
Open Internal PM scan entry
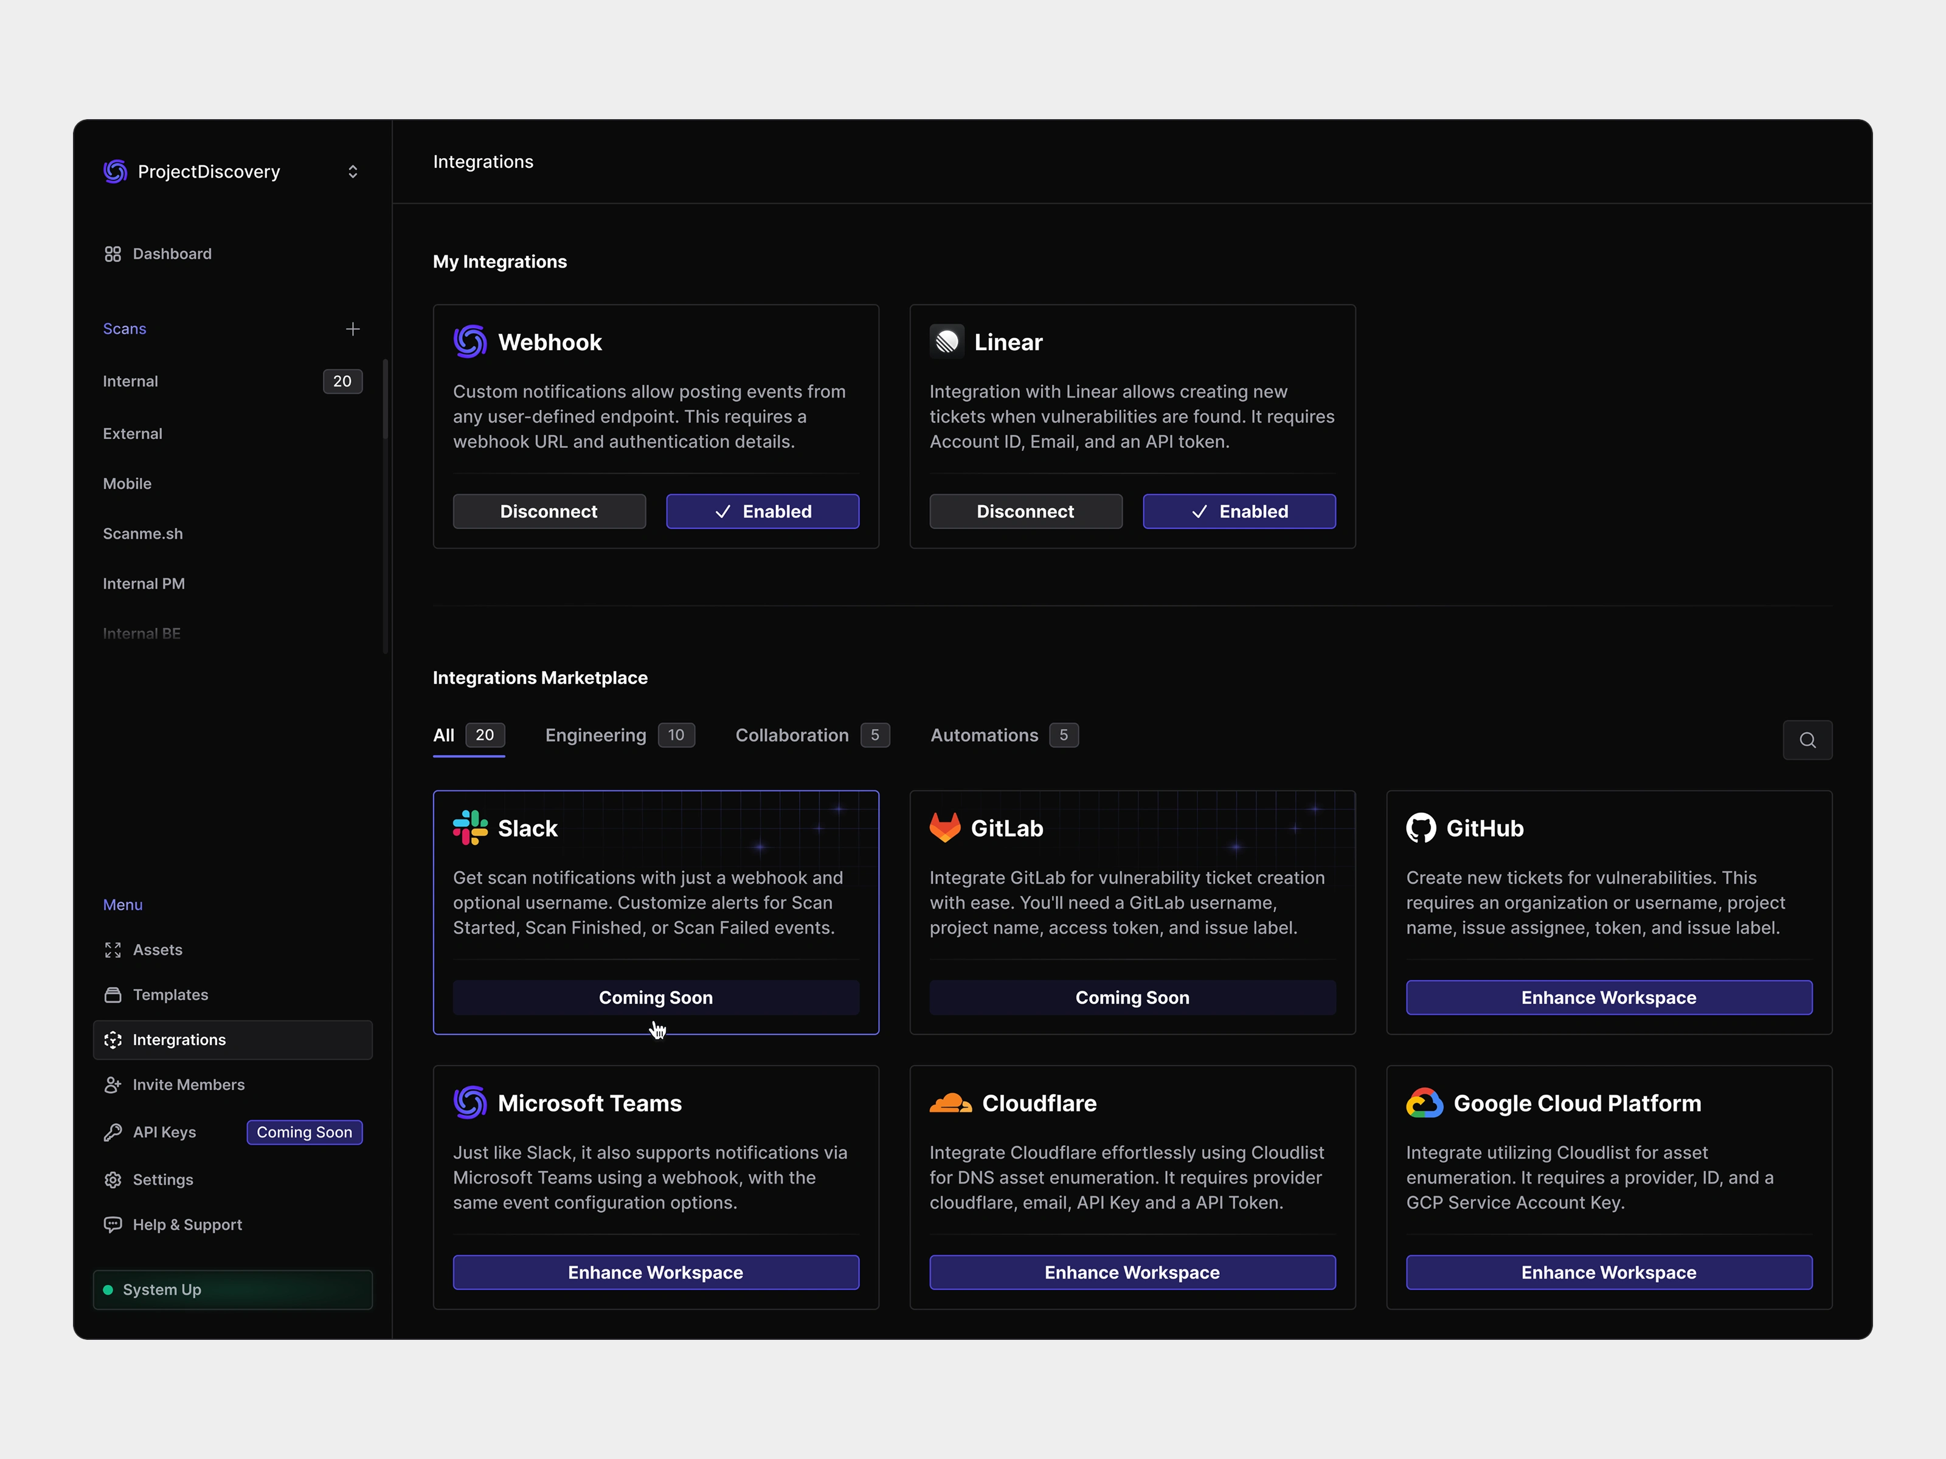coord(144,584)
